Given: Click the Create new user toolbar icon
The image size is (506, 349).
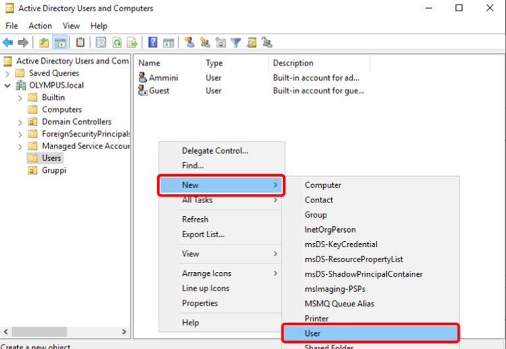Looking at the screenshot, I should click(190, 43).
